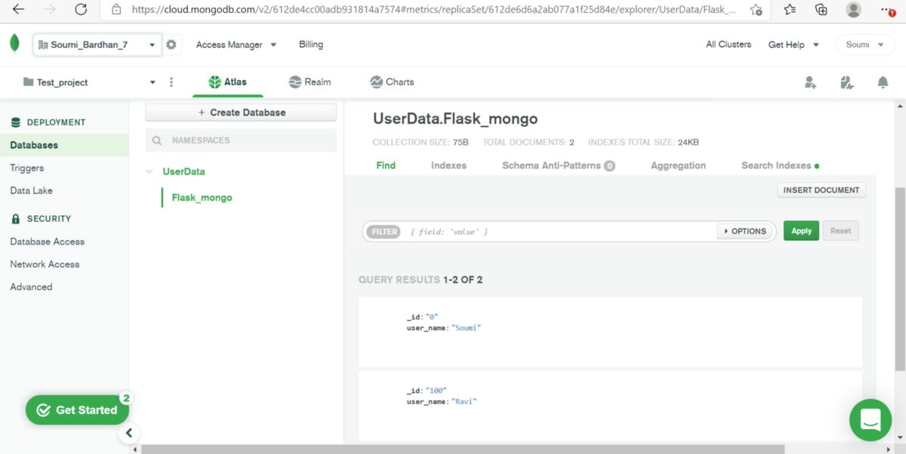View alerts via the bell icon

883,82
